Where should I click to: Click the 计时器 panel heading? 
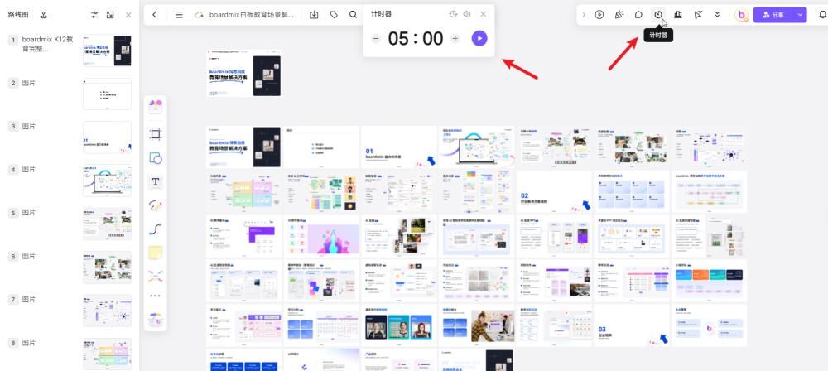381,14
